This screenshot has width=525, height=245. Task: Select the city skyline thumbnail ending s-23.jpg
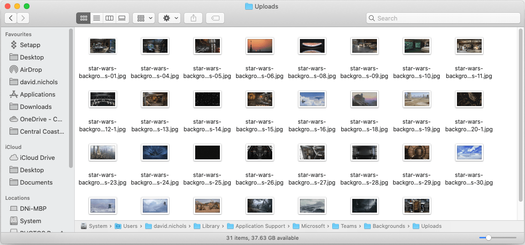(103, 153)
